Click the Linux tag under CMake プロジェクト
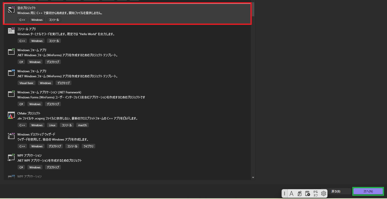This screenshot has width=387, height=199. 52,125
